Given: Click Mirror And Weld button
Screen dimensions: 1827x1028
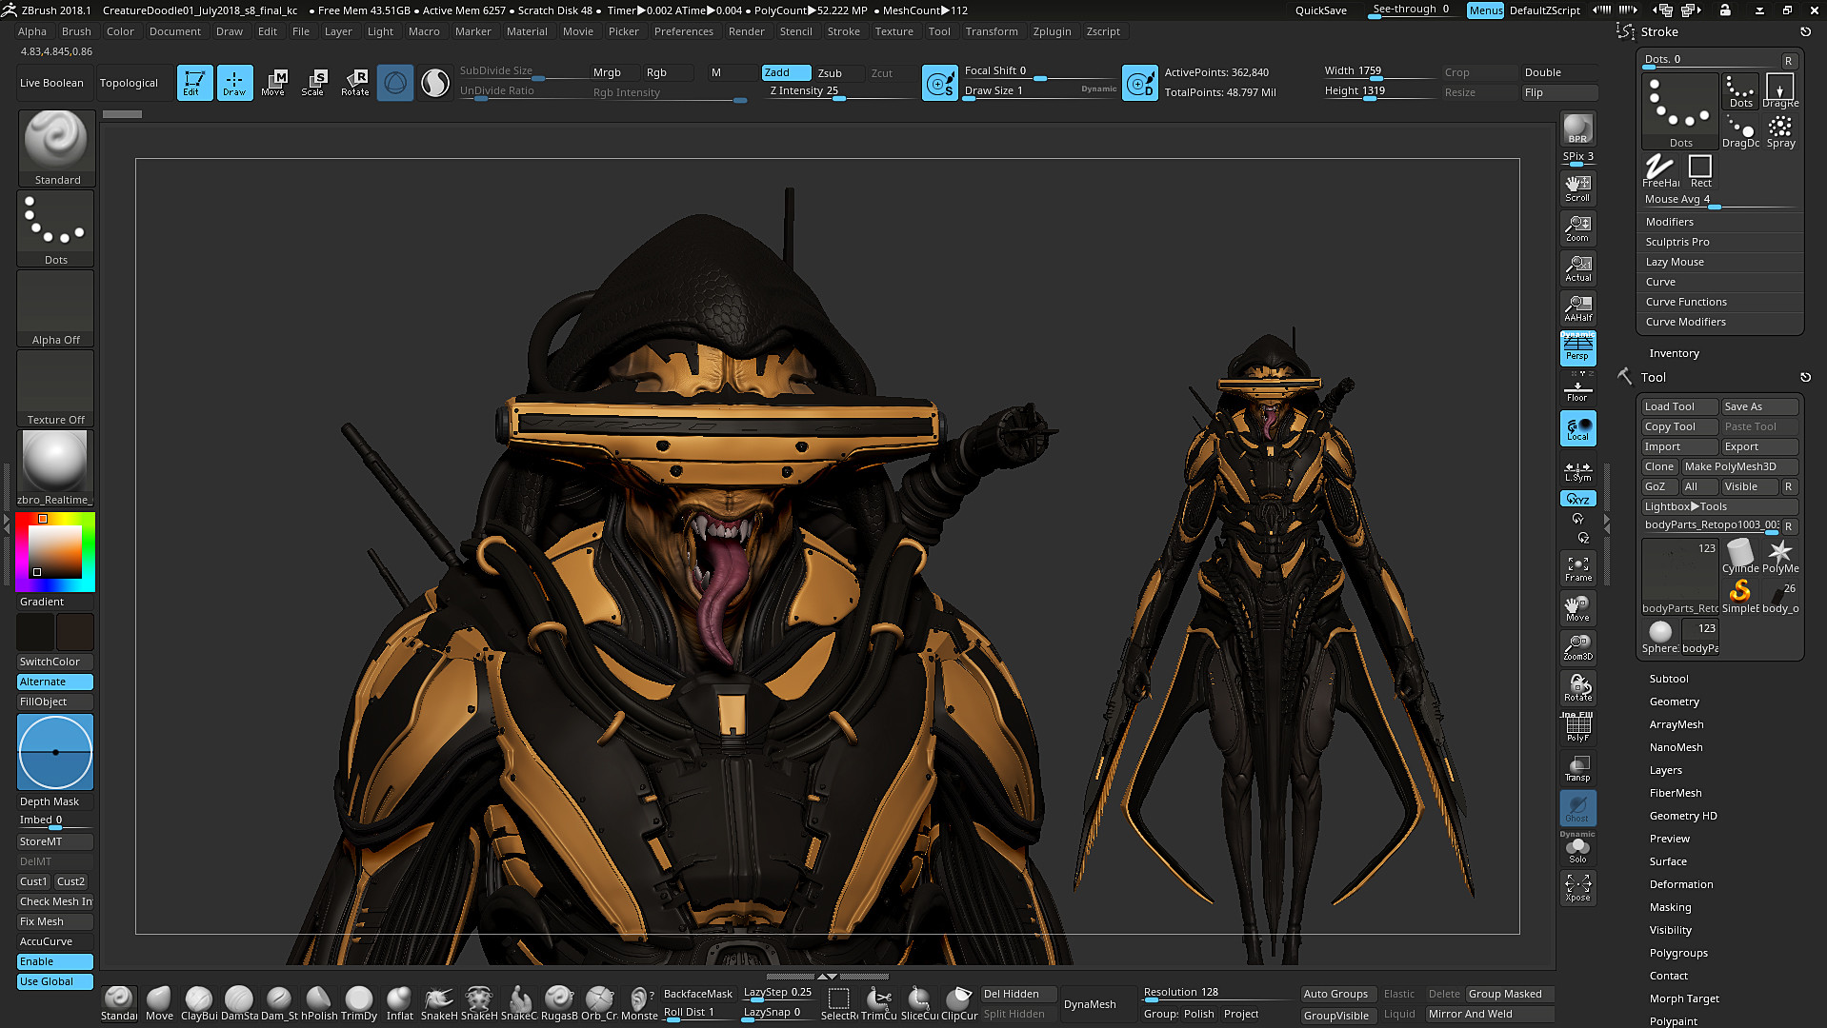Looking at the screenshot, I should [x=1489, y=1014].
